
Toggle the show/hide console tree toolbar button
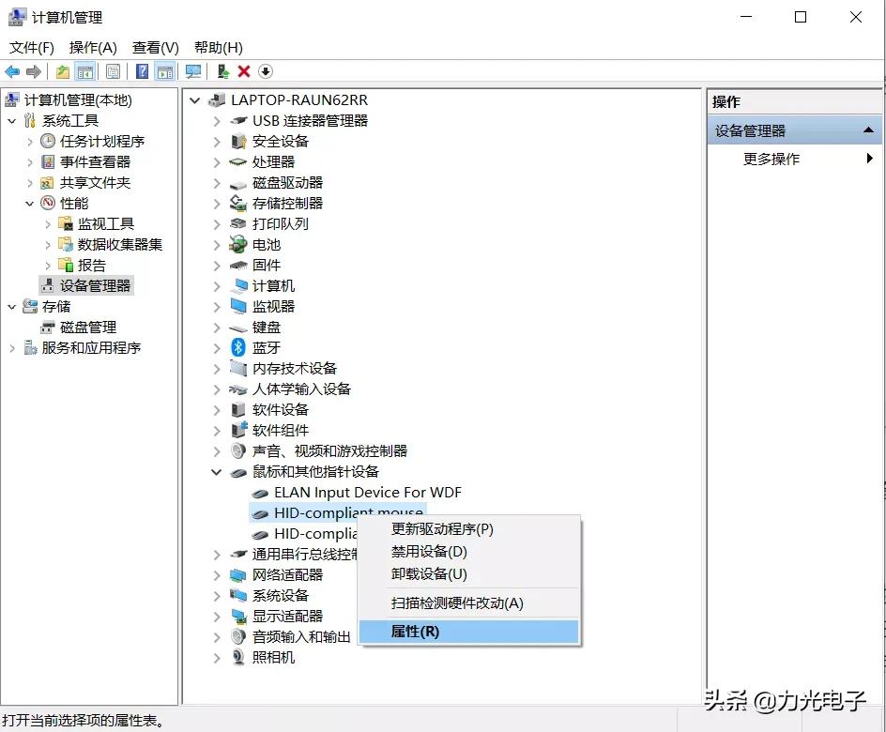pyautogui.click(x=87, y=71)
